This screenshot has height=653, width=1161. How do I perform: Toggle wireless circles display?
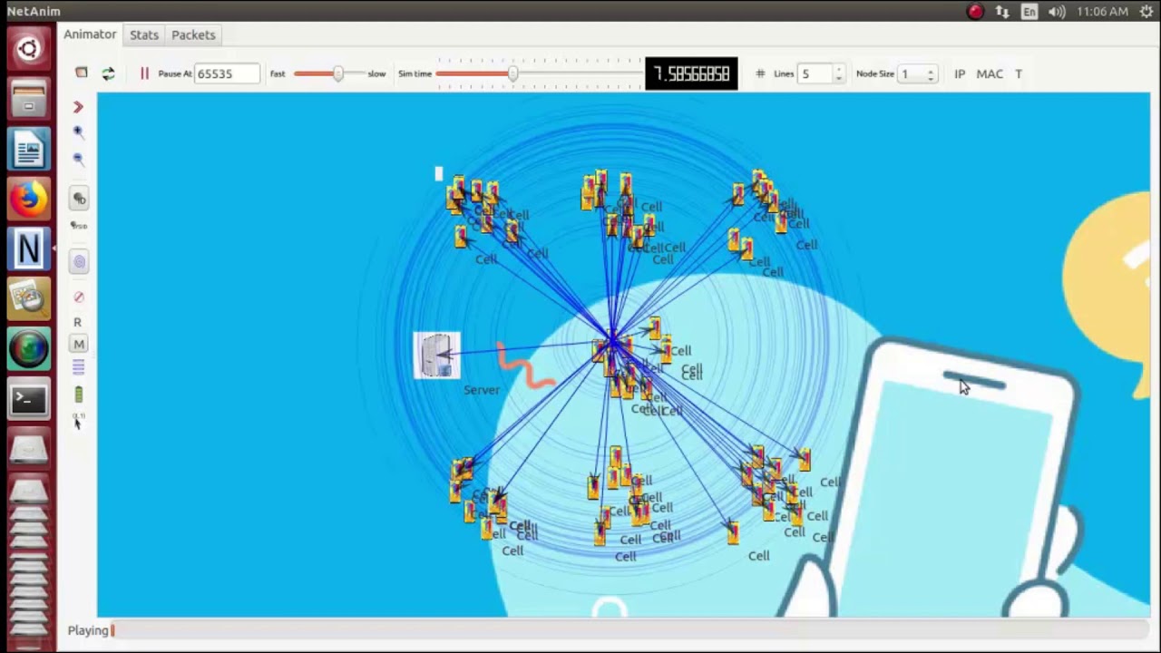click(79, 262)
